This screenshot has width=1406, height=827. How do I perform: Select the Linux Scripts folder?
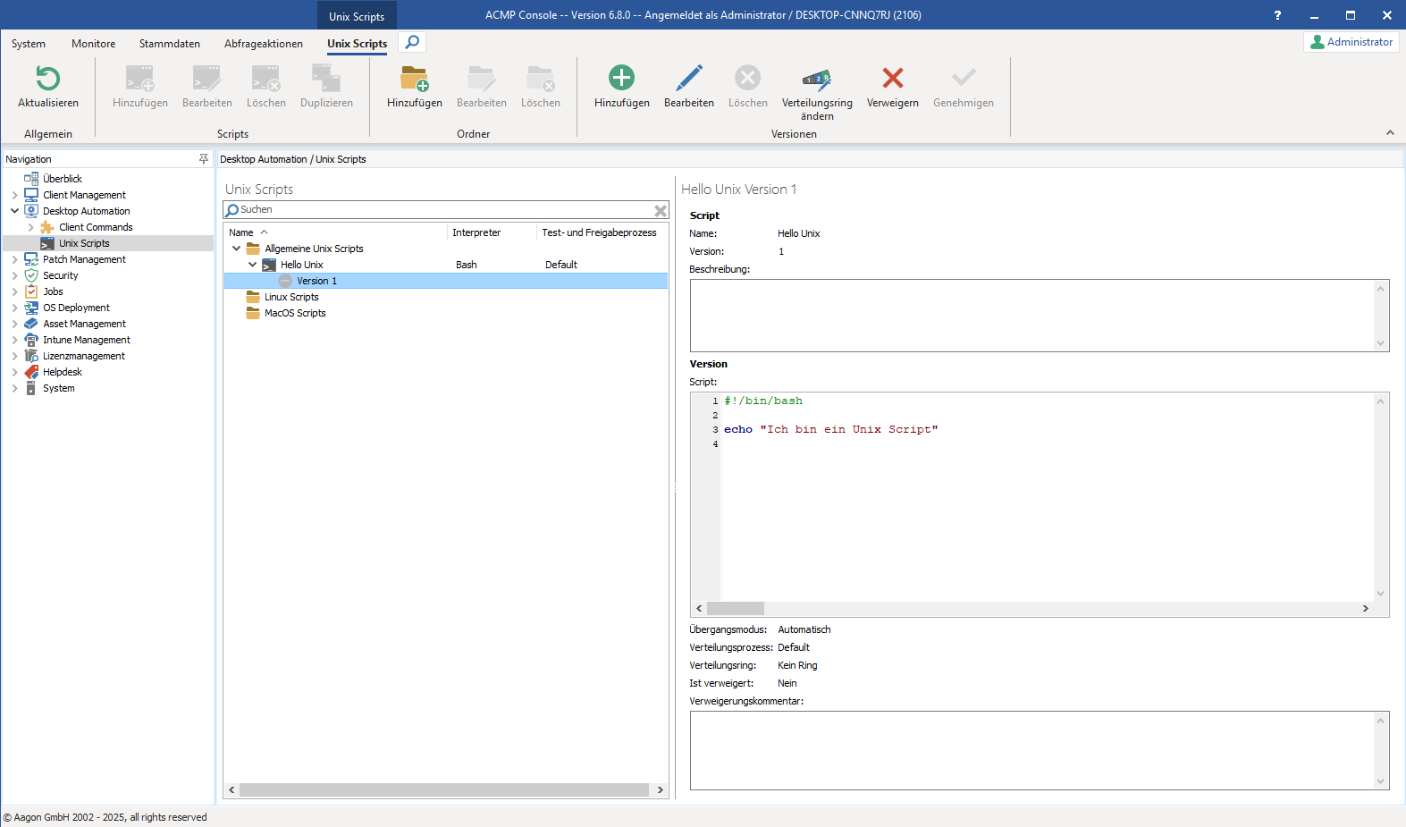(291, 297)
